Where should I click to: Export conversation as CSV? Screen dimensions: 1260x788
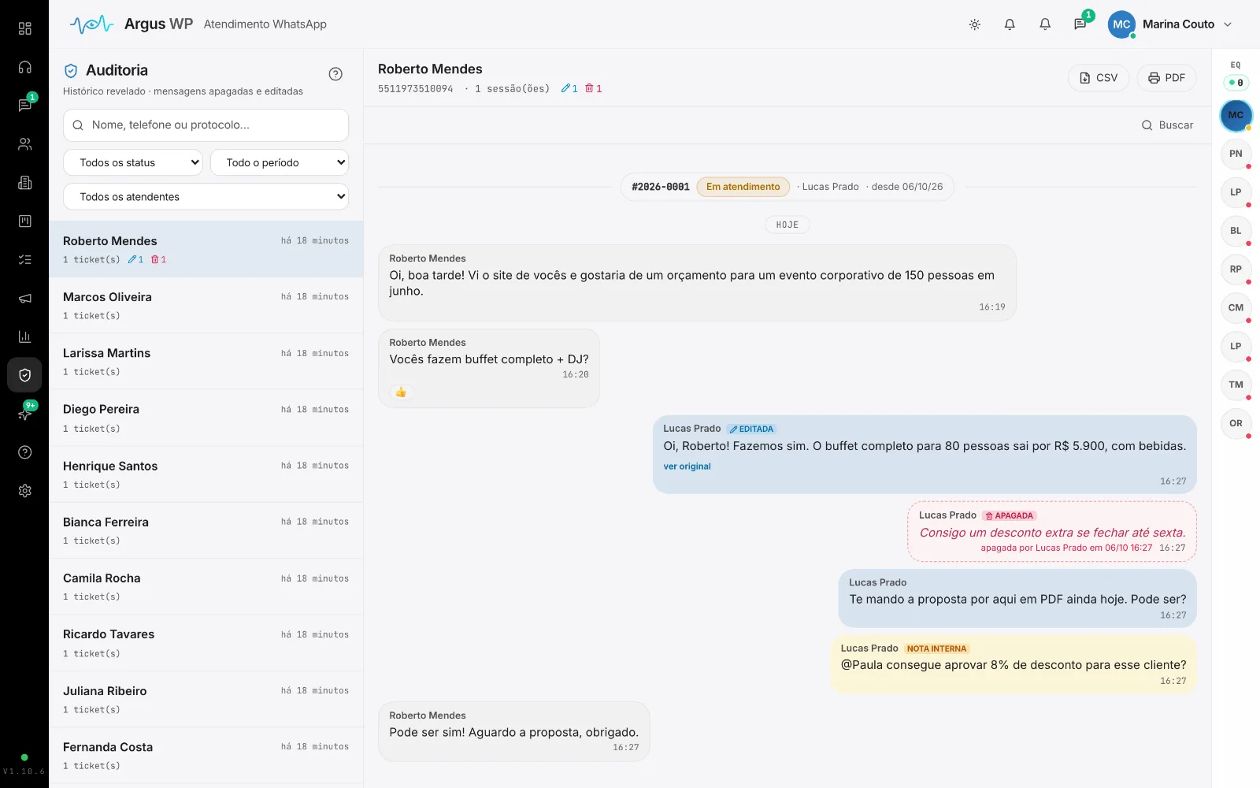1099,78
